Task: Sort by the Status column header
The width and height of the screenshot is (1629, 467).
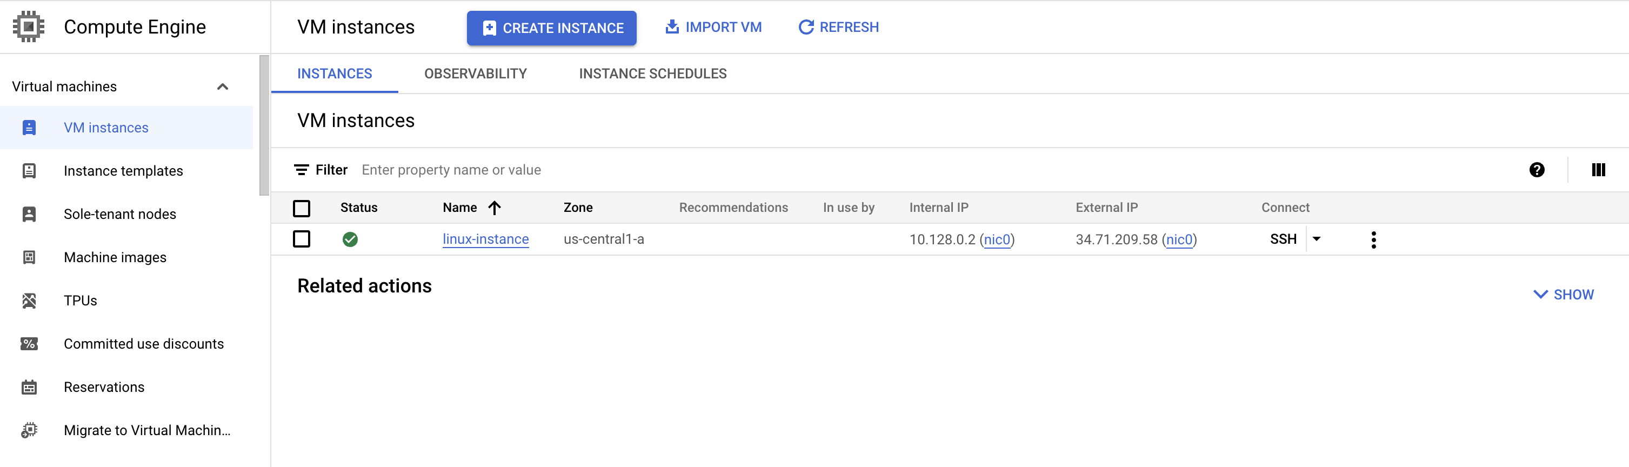Action: (x=358, y=208)
